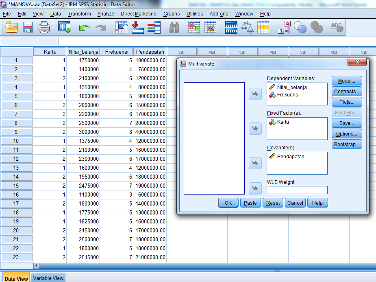
Task: Click into the WLS Weight field
Action: coord(297,190)
